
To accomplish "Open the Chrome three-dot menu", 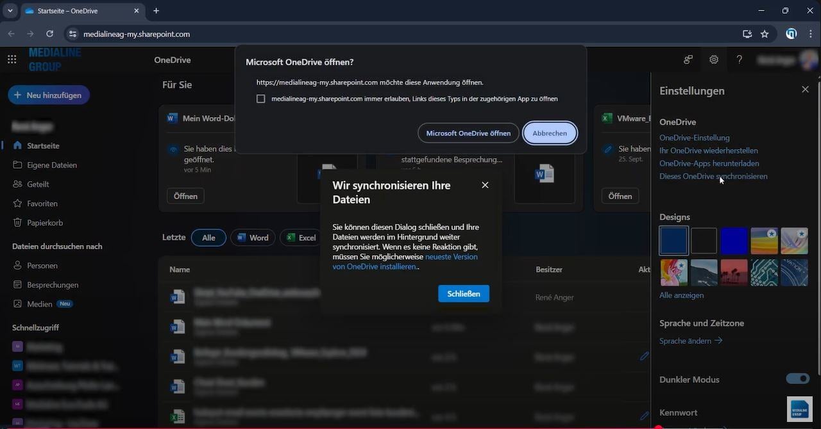I will pyautogui.click(x=811, y=34).
